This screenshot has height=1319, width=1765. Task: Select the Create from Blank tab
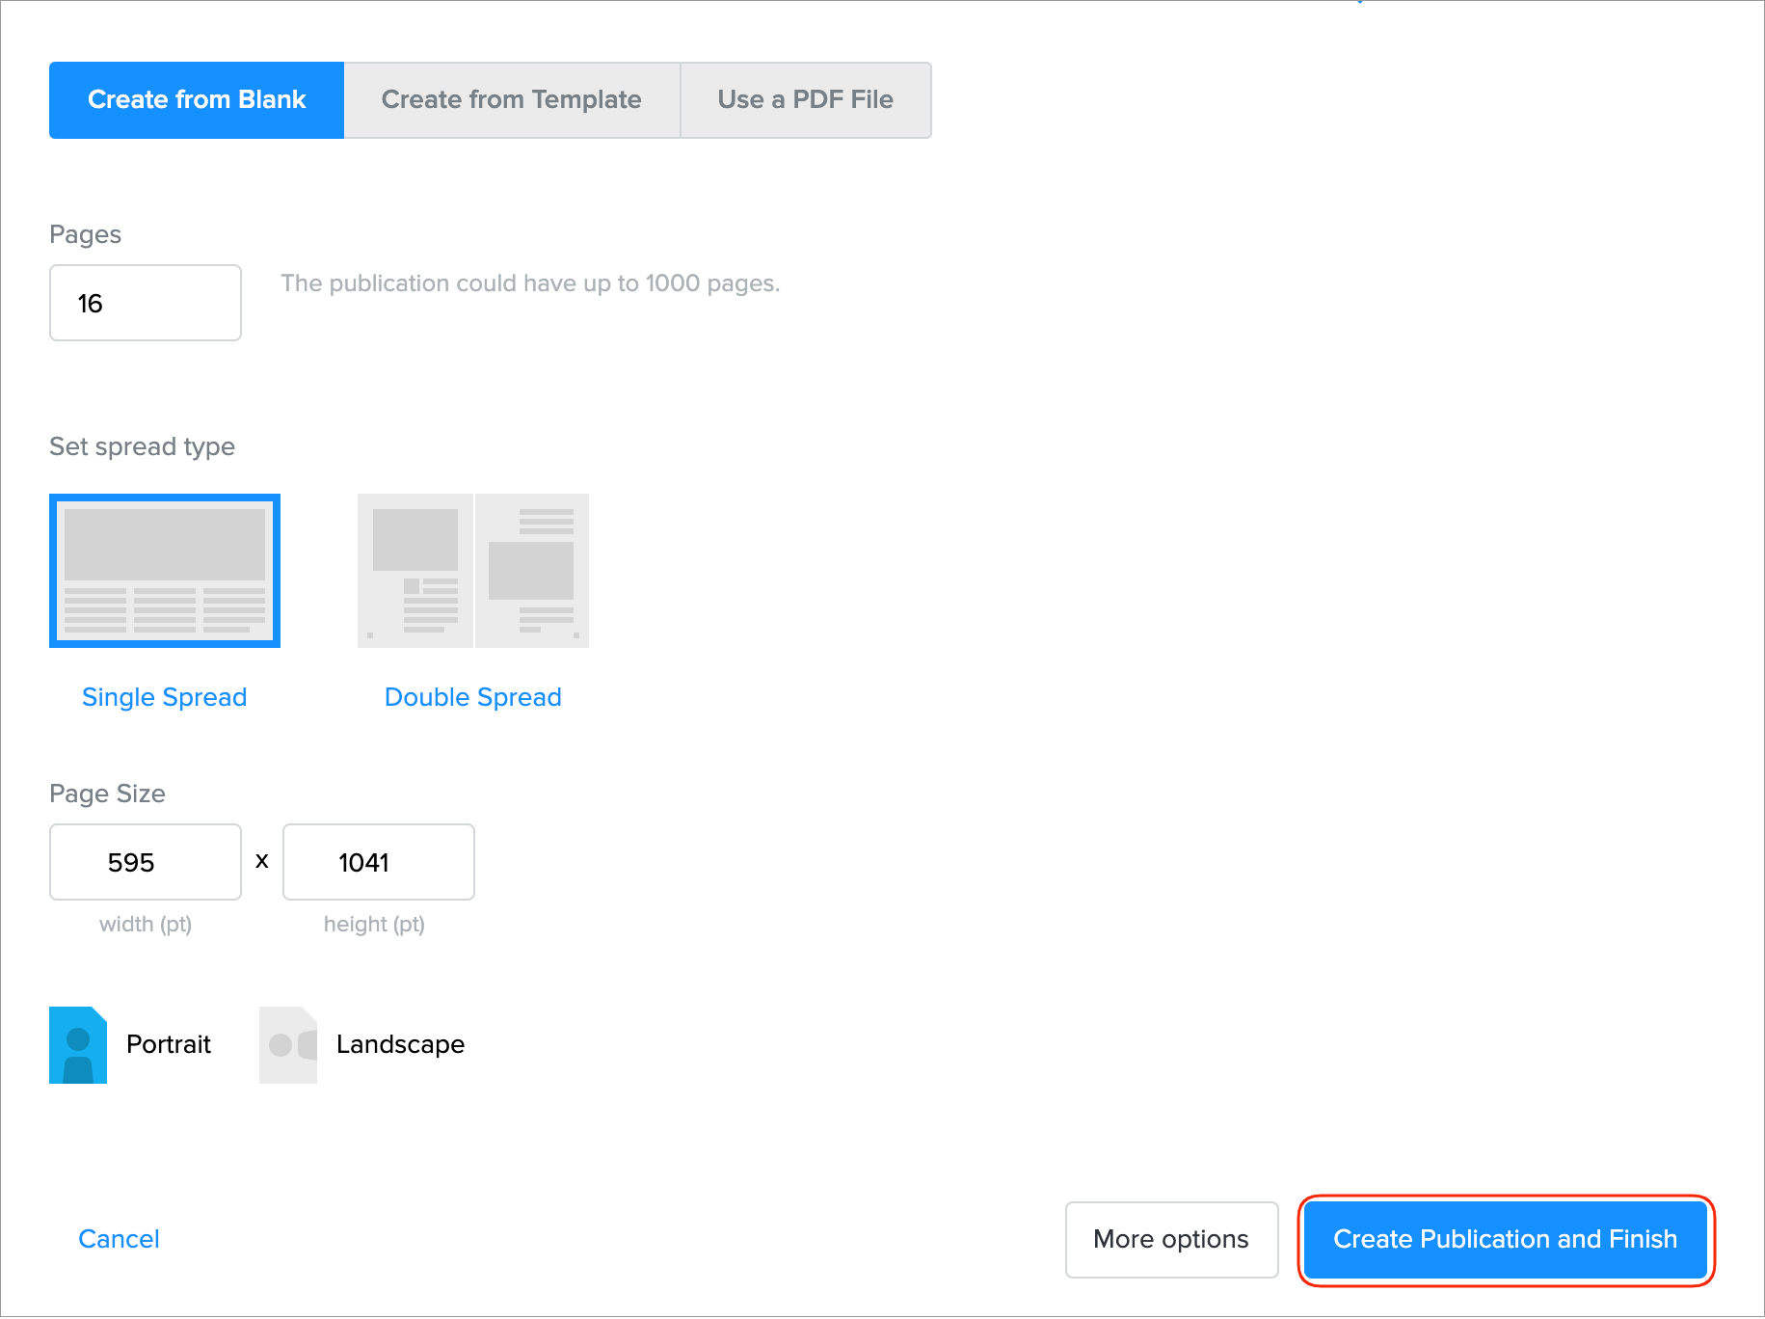pos(197,100)
